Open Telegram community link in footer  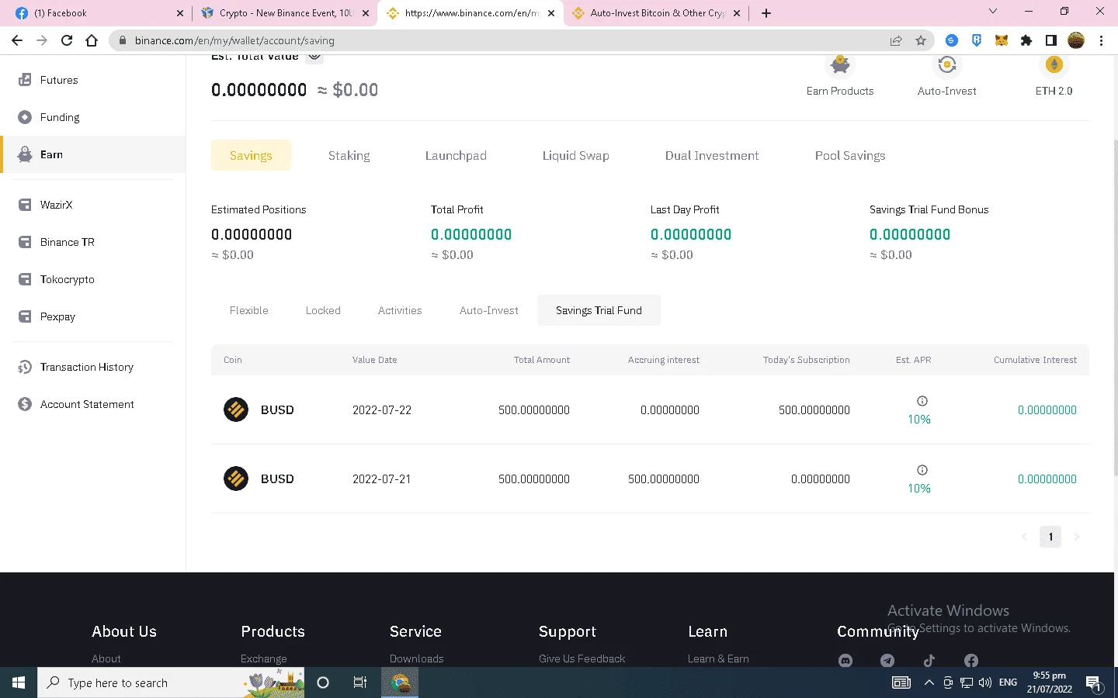pyautogui.click(x=887, y=661)
